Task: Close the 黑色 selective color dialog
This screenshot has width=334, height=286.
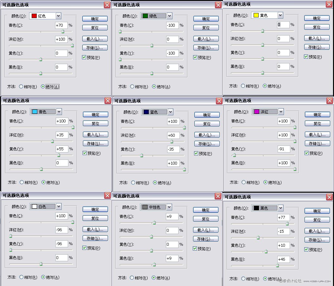Action: click(x=329, y=197)
